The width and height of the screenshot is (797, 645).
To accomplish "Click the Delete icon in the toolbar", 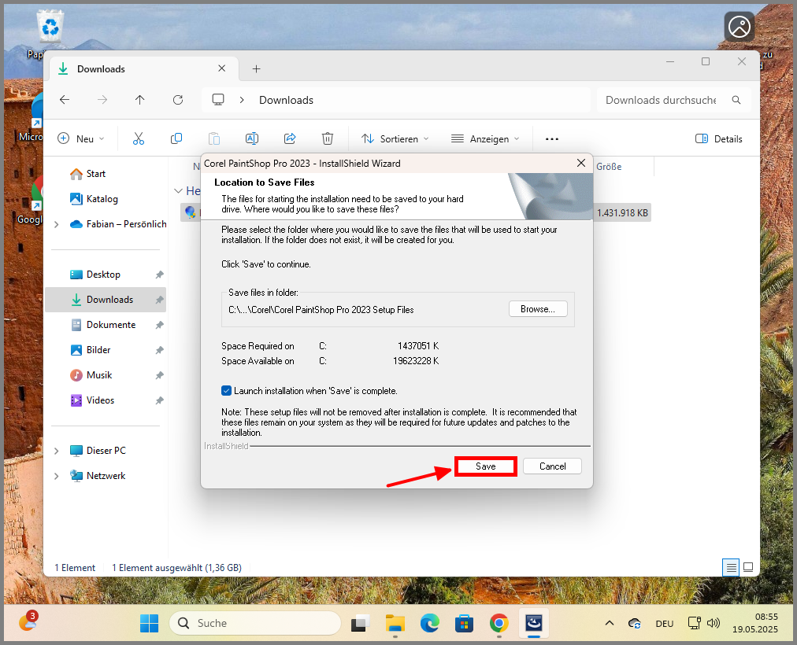I will (x=328, y=138).
